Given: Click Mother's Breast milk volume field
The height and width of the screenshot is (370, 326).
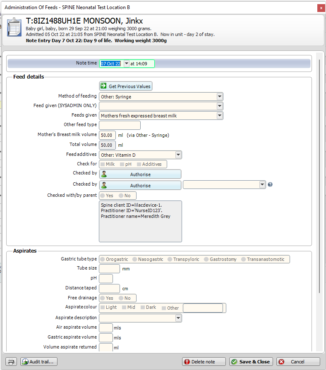Looking at the screenshot, I should pos(108,135).
